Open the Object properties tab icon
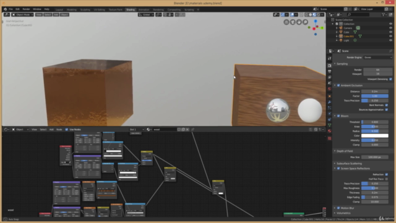Image resolution: width=396 pixels, height=223 pixels. pyautogui.click(x=329, y=97)
